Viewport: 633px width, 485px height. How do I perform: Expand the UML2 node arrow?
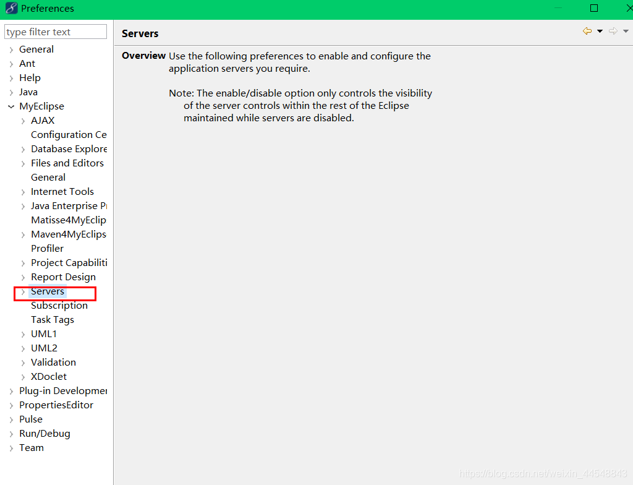[23, 349]
